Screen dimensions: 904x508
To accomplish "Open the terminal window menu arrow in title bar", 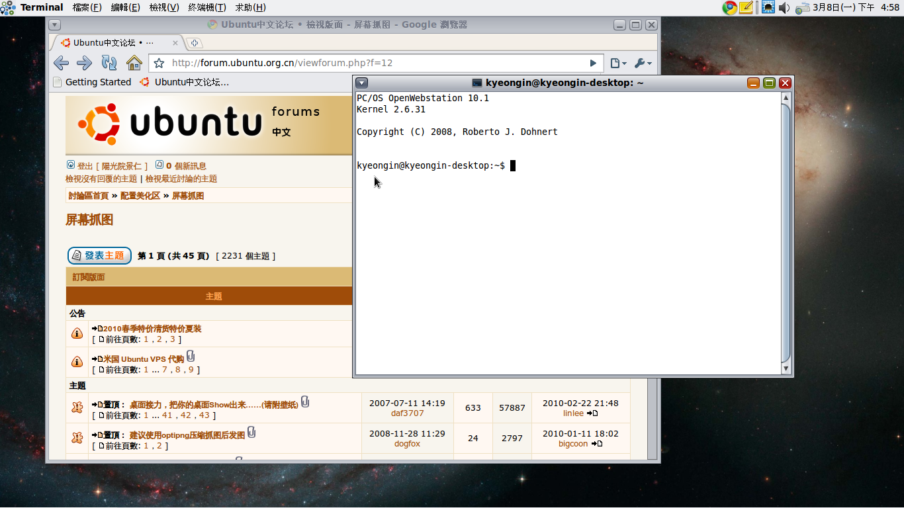I will [361, 83].
